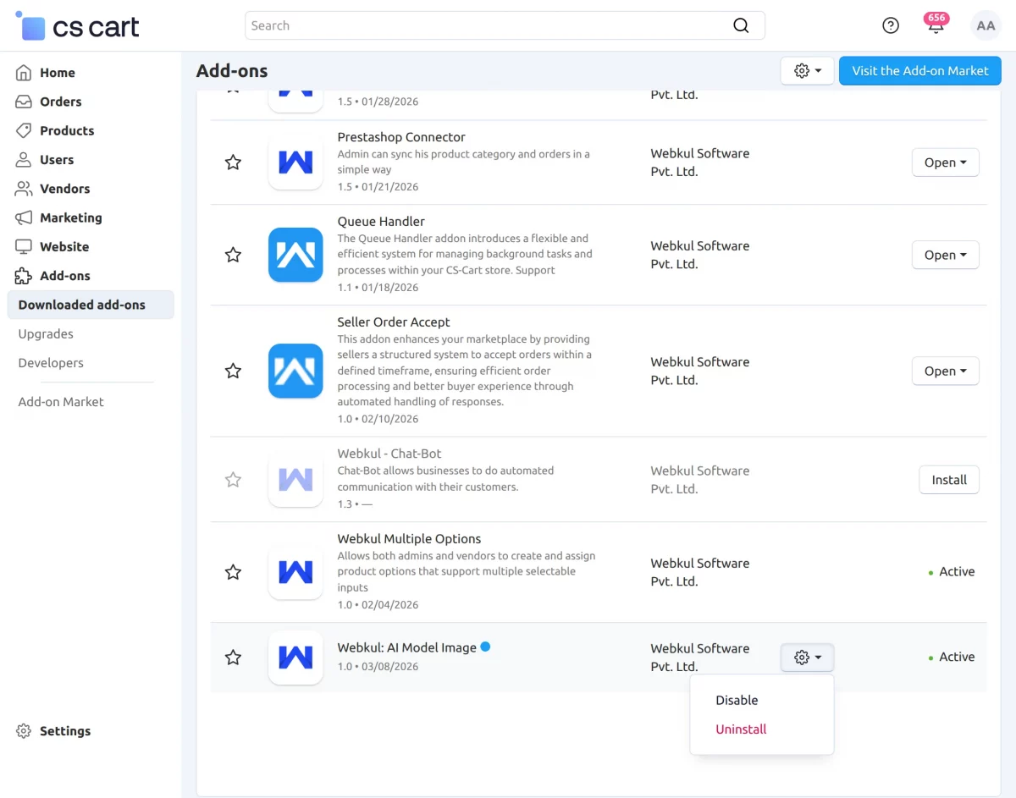This screenshot has width=1016, height=798.
Task: Click the CS-Cart logo
Action: [77, 26]
